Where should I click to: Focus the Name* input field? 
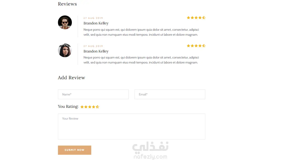tap(93, 94)
